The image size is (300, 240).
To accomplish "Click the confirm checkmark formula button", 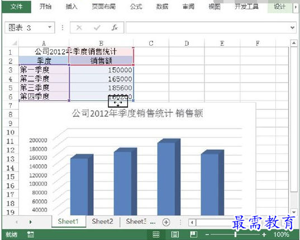I will click(97, 28).
